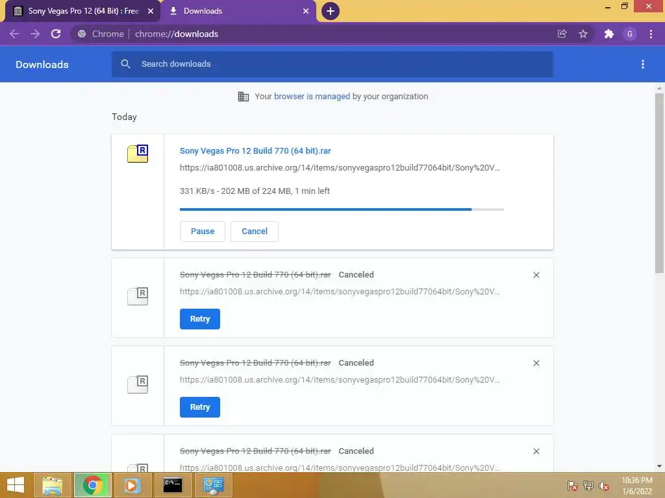This screenshot has width=665, height=498.
Task: Click the active download's source URL
Action: pyautogui.click(x=340, y=168)
